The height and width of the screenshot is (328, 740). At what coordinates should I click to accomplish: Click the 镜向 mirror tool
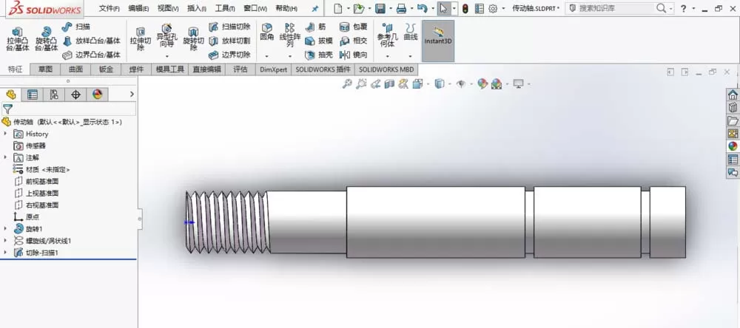pyautogui.click(x=354, y=55)
